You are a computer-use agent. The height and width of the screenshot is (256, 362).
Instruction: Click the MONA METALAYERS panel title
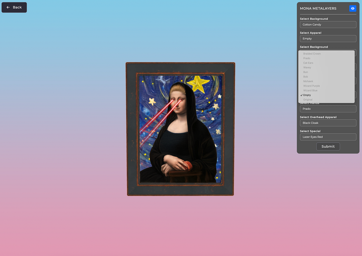tap(318, 9)
